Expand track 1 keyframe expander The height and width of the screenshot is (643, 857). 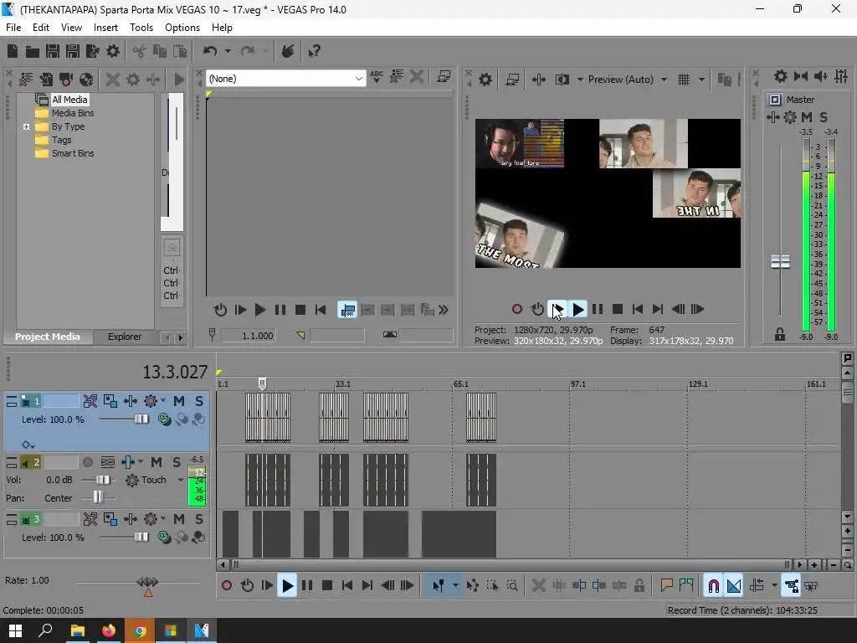(28, 445)
